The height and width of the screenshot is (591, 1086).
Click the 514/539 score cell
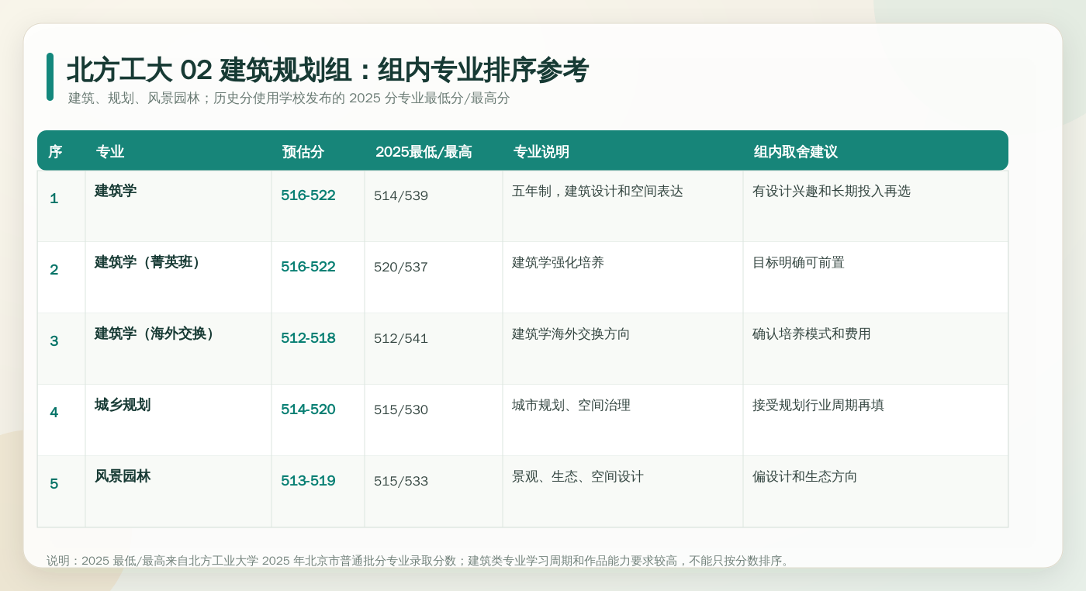pos(401,195)
